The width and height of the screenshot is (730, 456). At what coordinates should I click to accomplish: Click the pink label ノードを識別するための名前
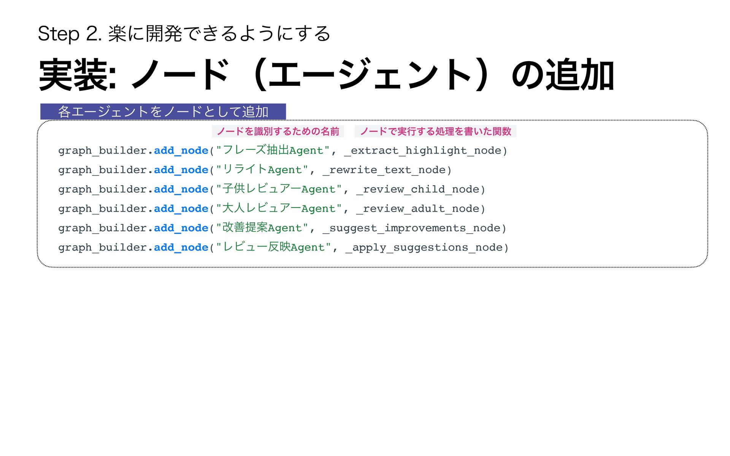click(x=278, y=131)
